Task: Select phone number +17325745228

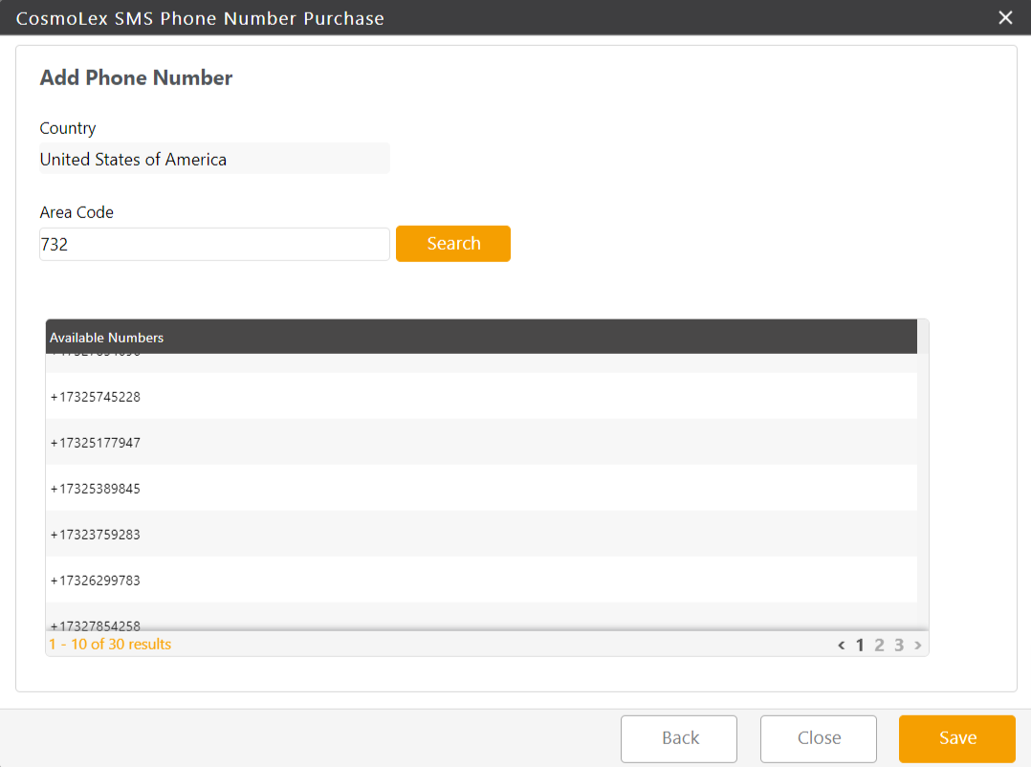Action: click(x=96, y=397)
